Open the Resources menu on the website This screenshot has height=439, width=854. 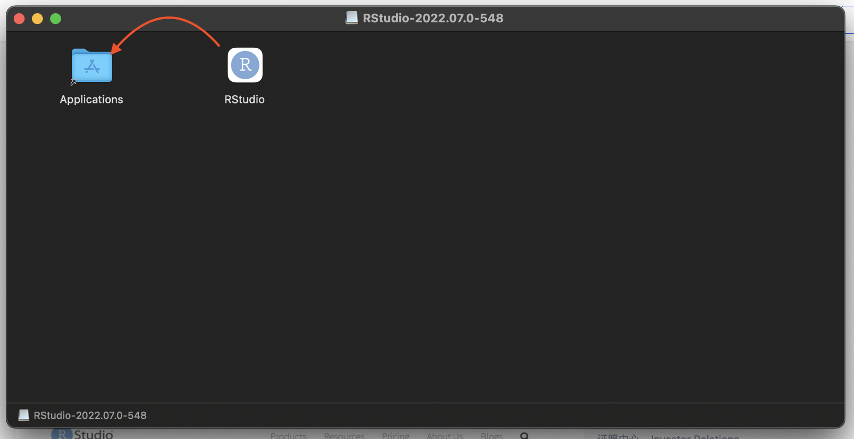(x=344, y=436)
